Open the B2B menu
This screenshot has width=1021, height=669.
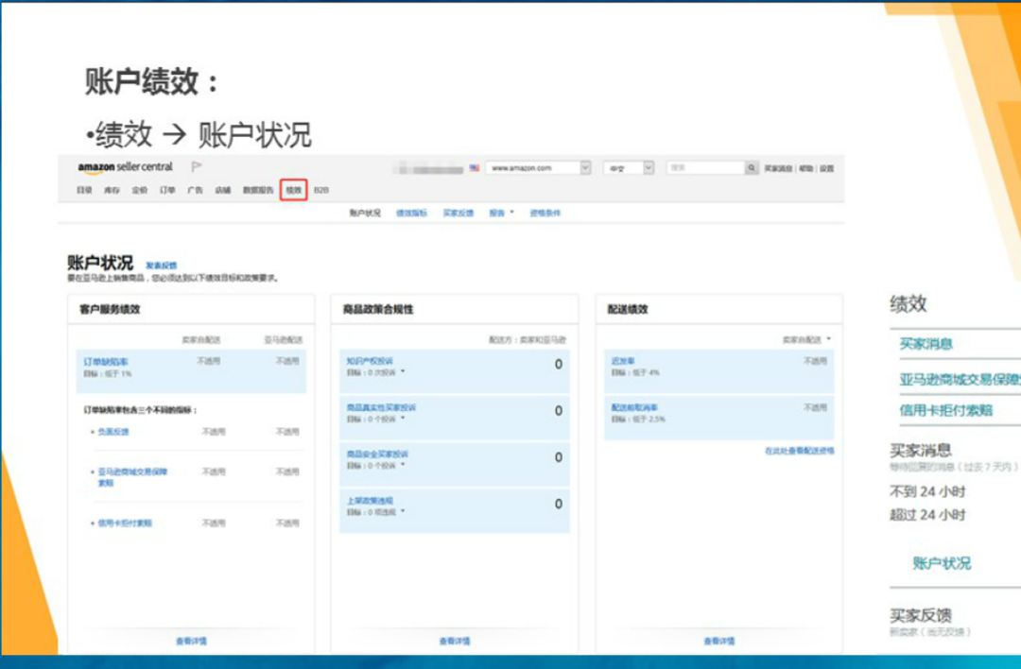click(321, 190)
